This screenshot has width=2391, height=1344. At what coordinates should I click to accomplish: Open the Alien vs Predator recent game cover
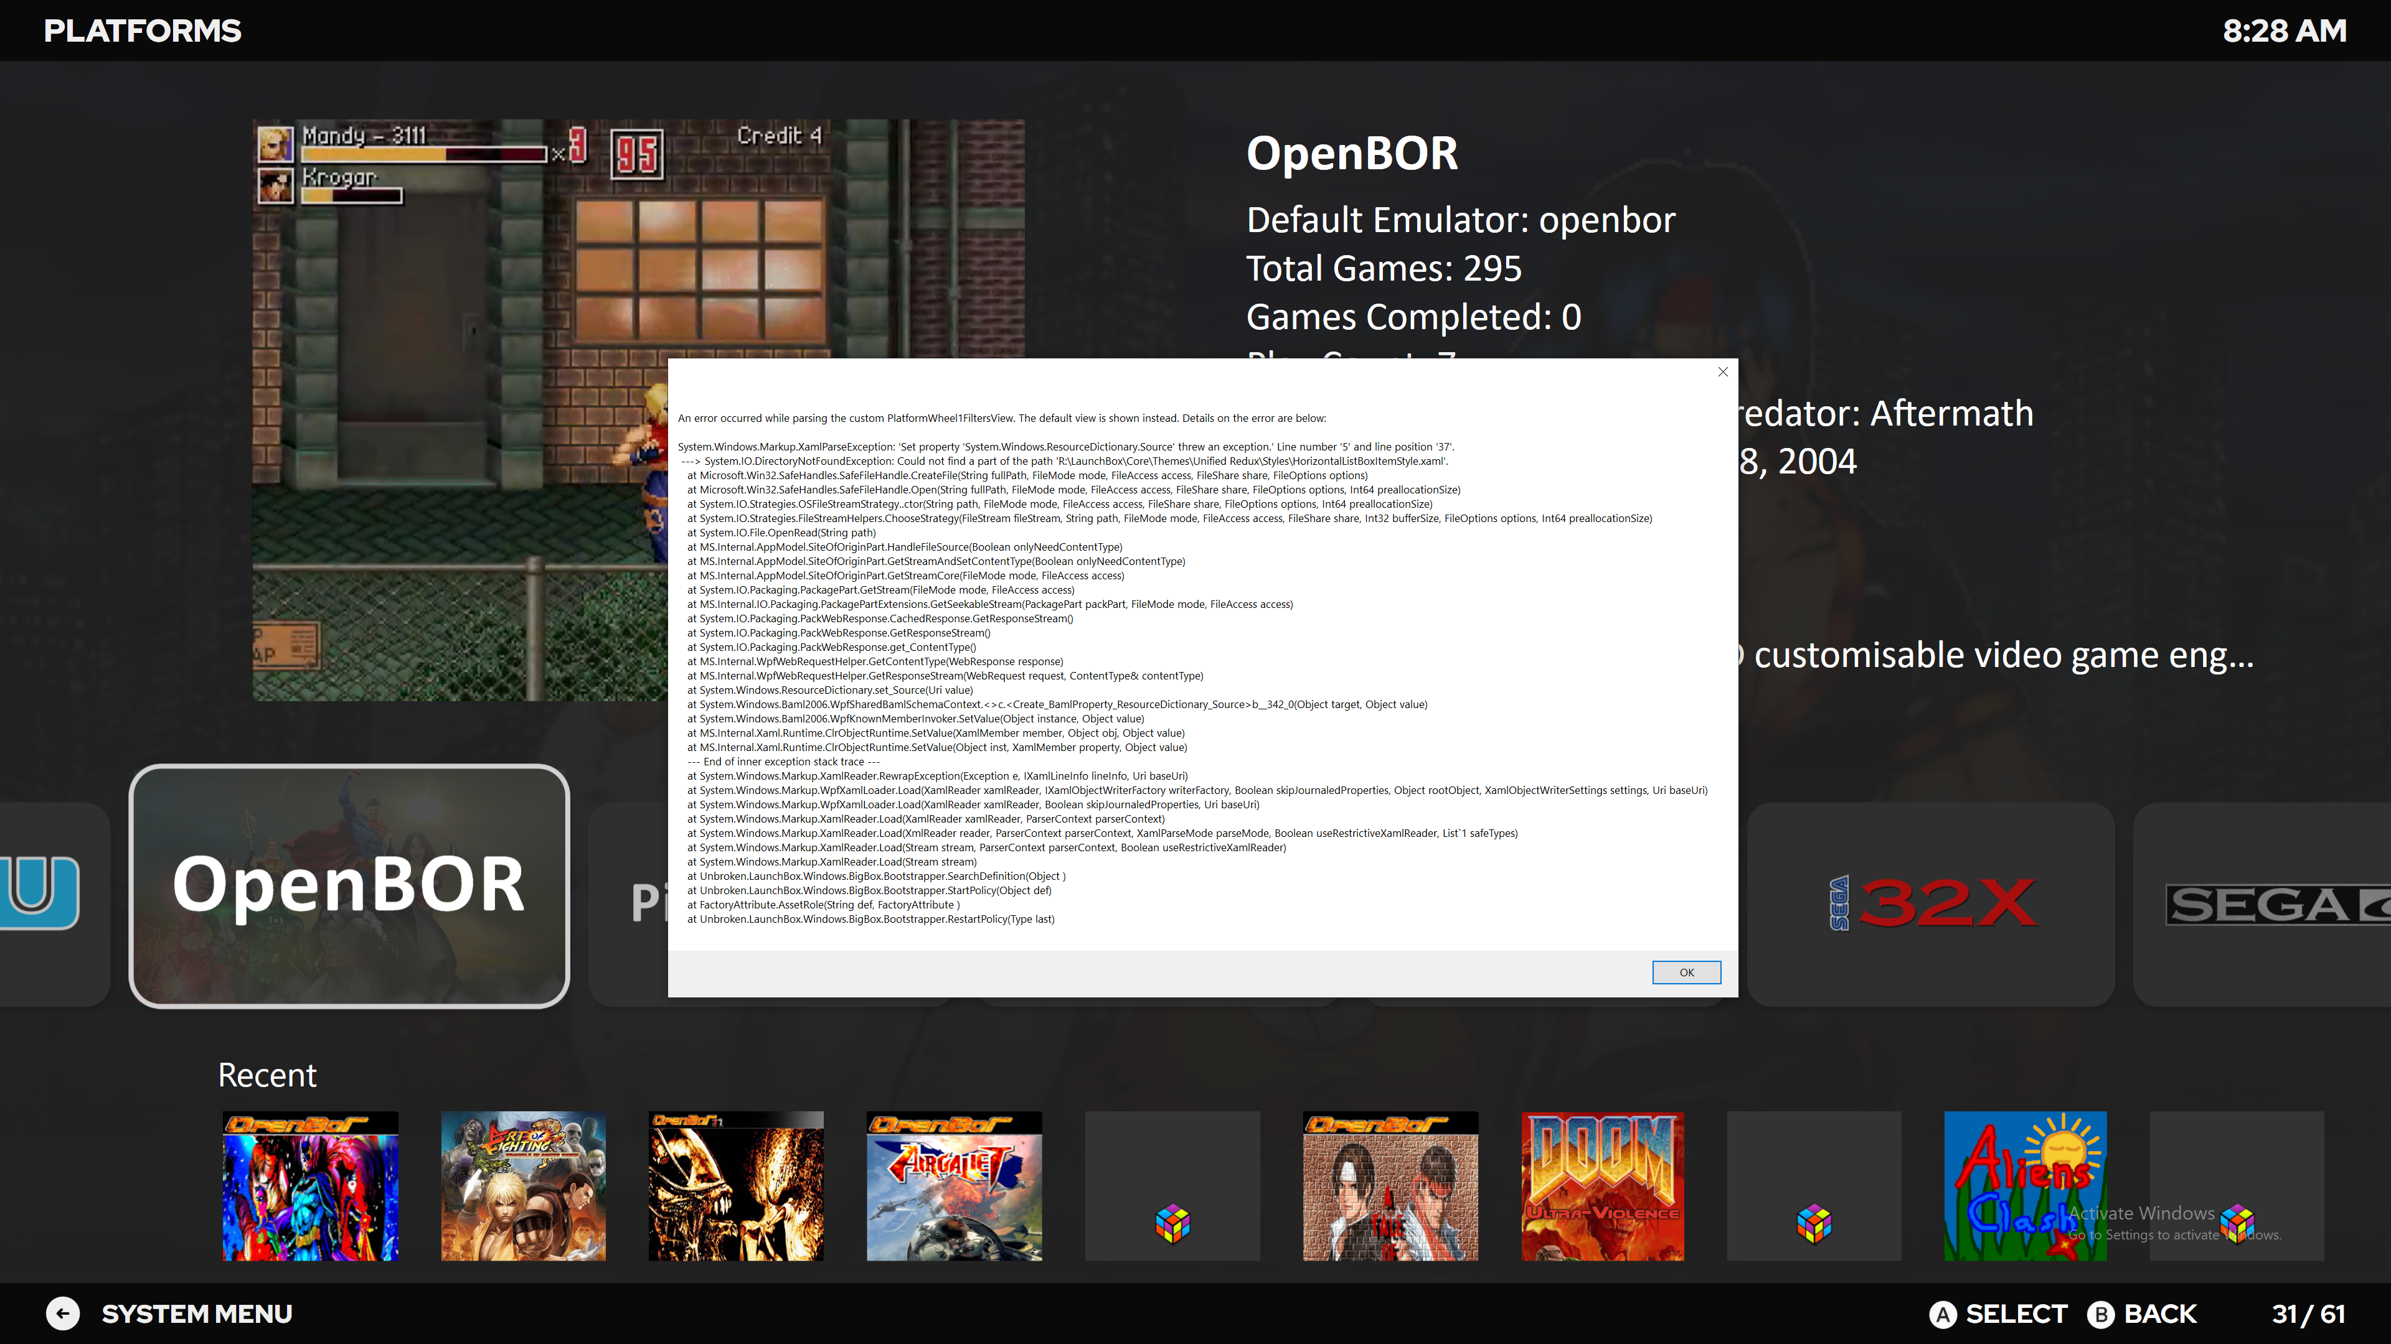tap(735, 1187)
